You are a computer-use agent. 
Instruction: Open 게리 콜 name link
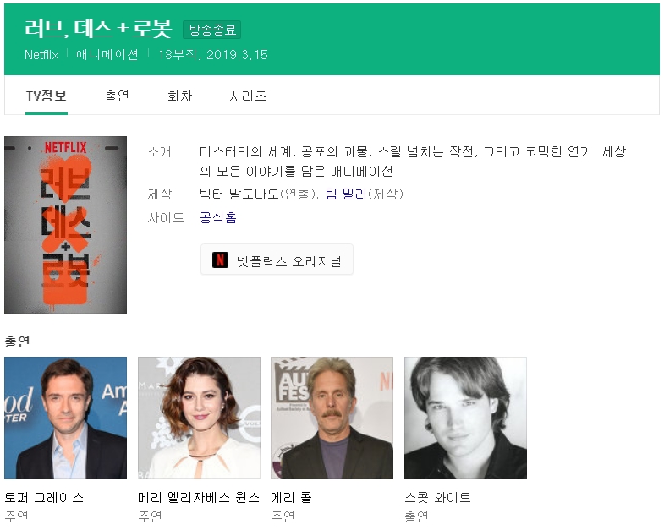click(x=291, y=497)
